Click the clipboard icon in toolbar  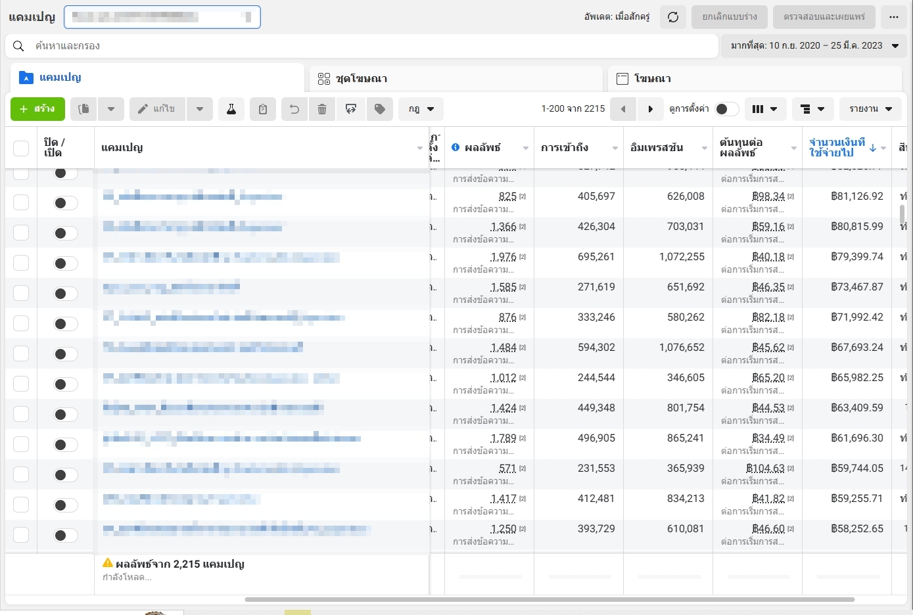pyautogui.click(x=263, y=109)
